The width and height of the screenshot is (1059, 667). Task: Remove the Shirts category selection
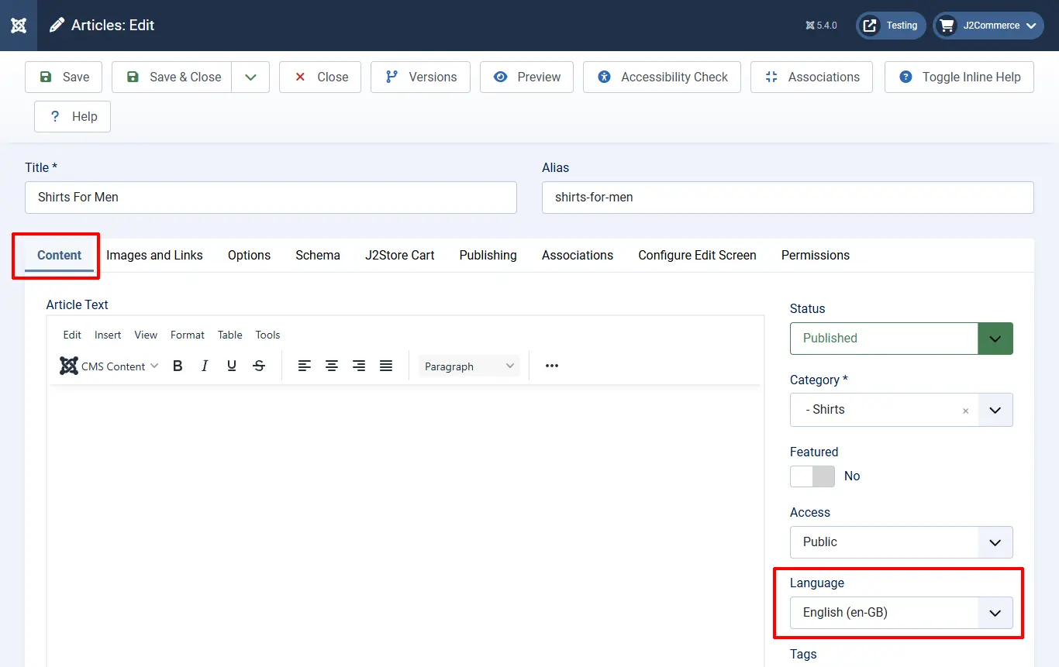tap(965, 411)
